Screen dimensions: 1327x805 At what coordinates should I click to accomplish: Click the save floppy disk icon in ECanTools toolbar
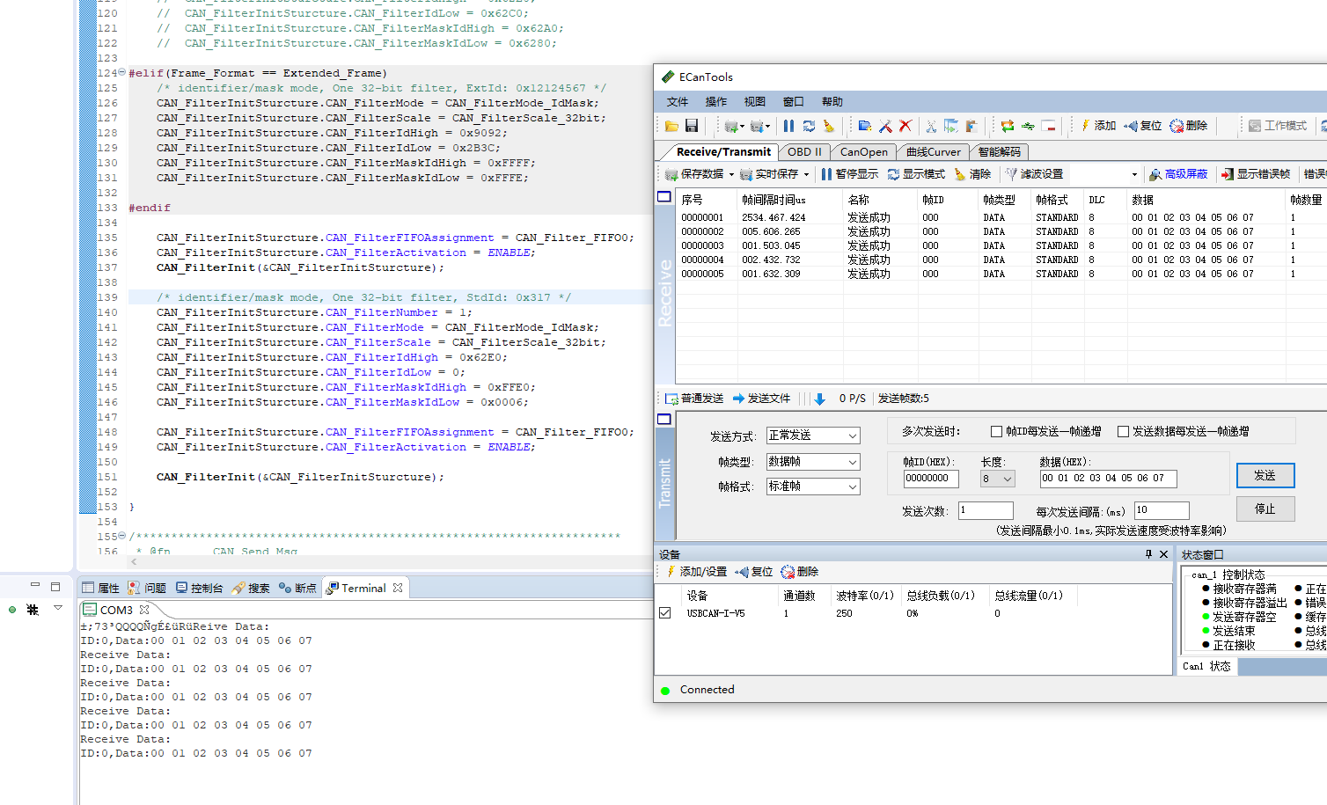[692, 126]
